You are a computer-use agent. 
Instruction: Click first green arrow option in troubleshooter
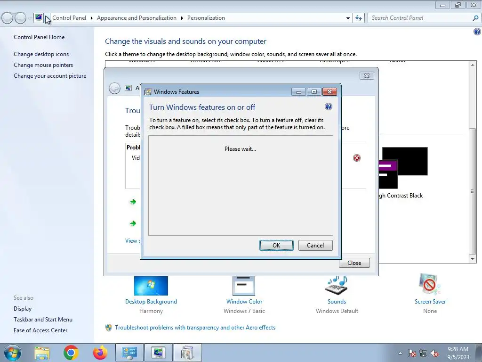(x=133, y=202)
